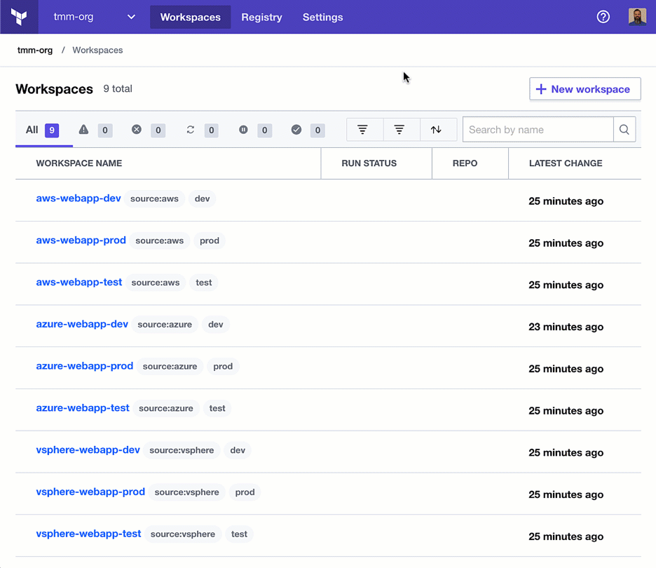Toggle the prod tag on azure-webapp-prod
The width and height of the screenshot is (656, 568).
tap(223, 366)
